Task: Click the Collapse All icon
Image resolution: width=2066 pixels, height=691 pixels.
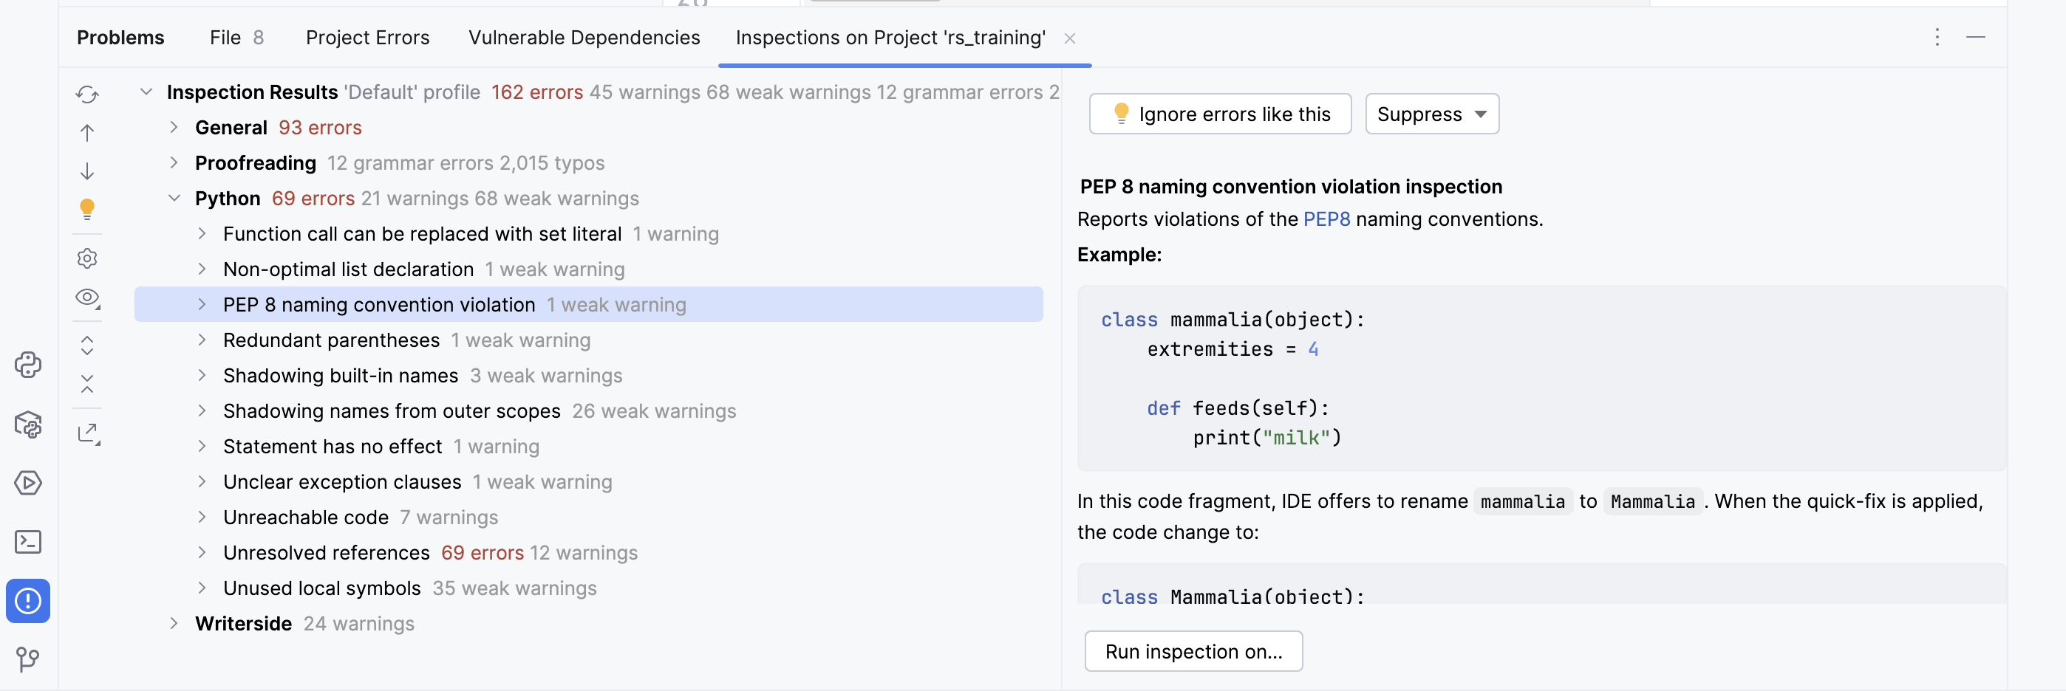Action: [86, 385]
